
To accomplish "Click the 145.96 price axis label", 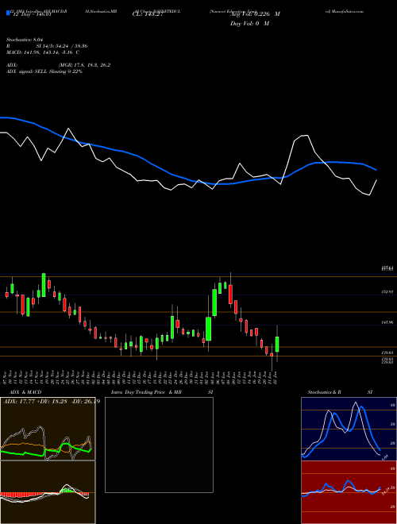I will pyautogui.click(x=387, y=322).
